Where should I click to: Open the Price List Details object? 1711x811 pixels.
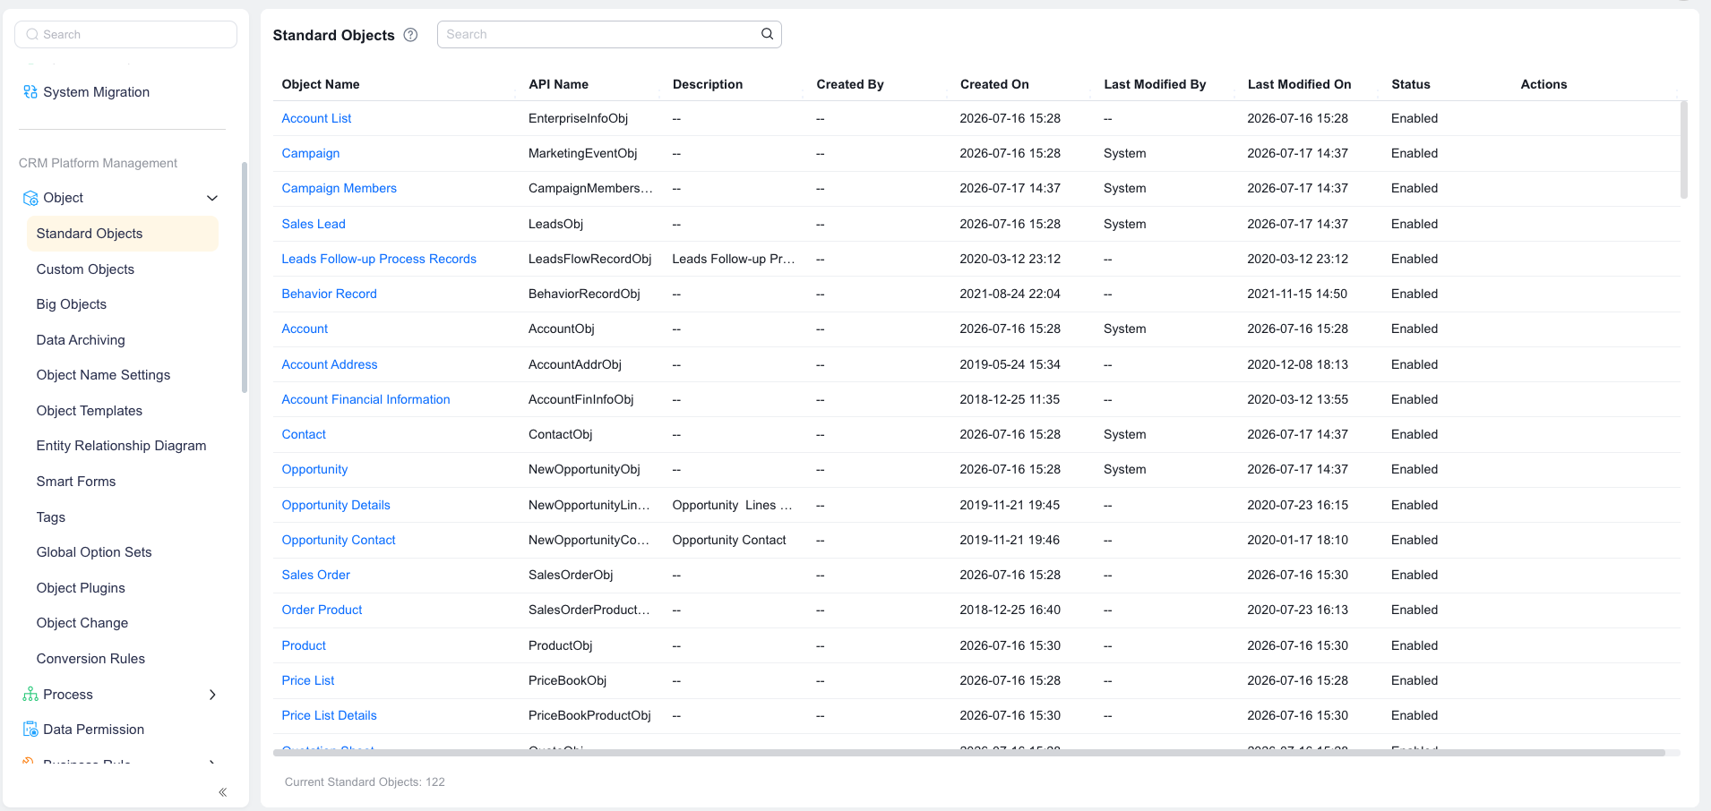329,715
